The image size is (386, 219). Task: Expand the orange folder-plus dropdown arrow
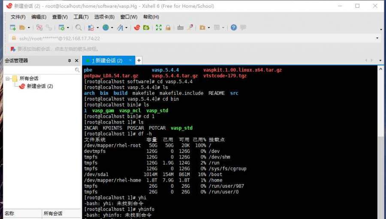click(x=209, y=27)
